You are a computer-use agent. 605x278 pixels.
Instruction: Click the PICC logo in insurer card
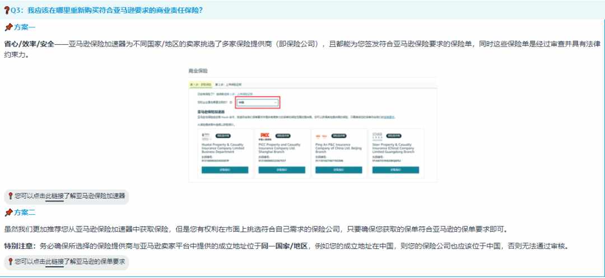pos(266,135)
